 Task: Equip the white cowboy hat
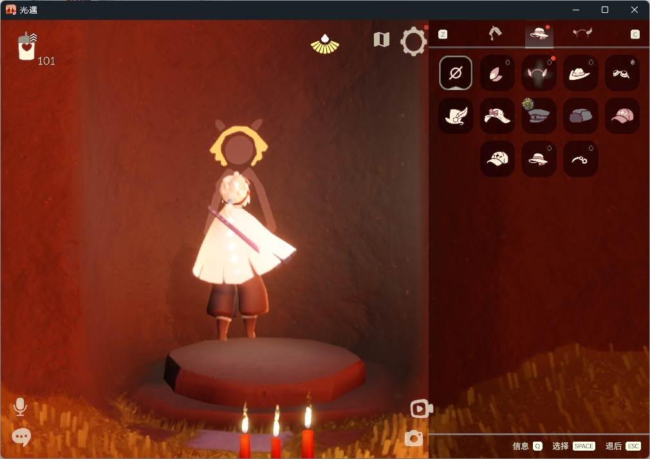580,73
